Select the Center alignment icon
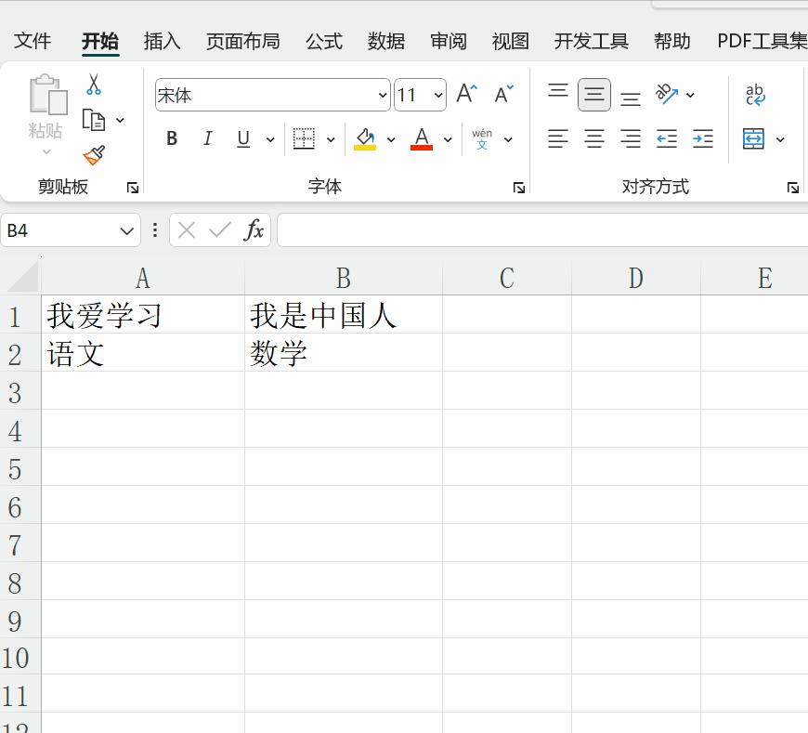This screenshot has height=733, width=808. (593, 138)
